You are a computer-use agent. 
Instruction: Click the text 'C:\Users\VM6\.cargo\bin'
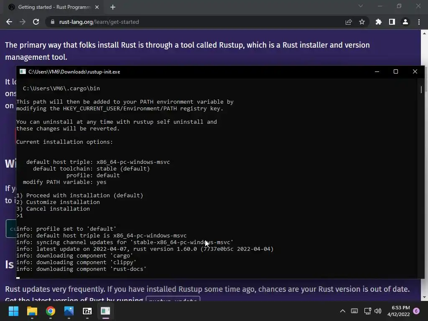coord(61,89)
